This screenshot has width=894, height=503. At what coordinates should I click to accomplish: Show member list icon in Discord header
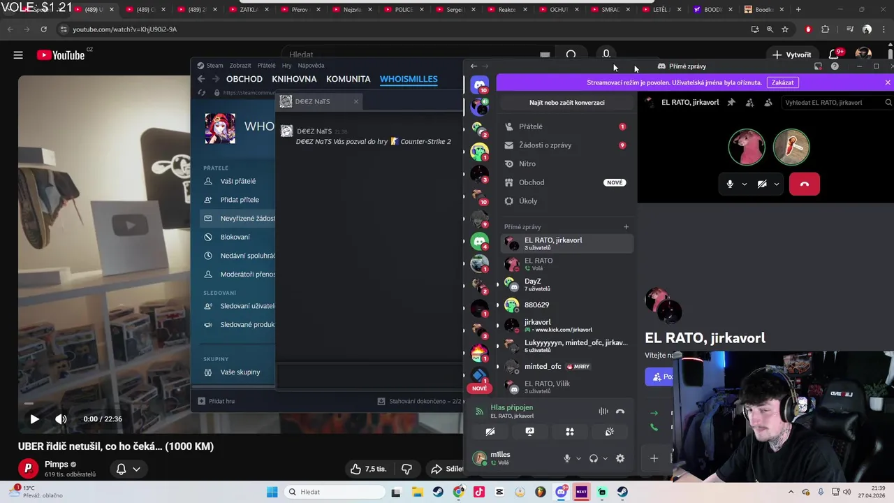pyautogui.click(x=768, y=103)
